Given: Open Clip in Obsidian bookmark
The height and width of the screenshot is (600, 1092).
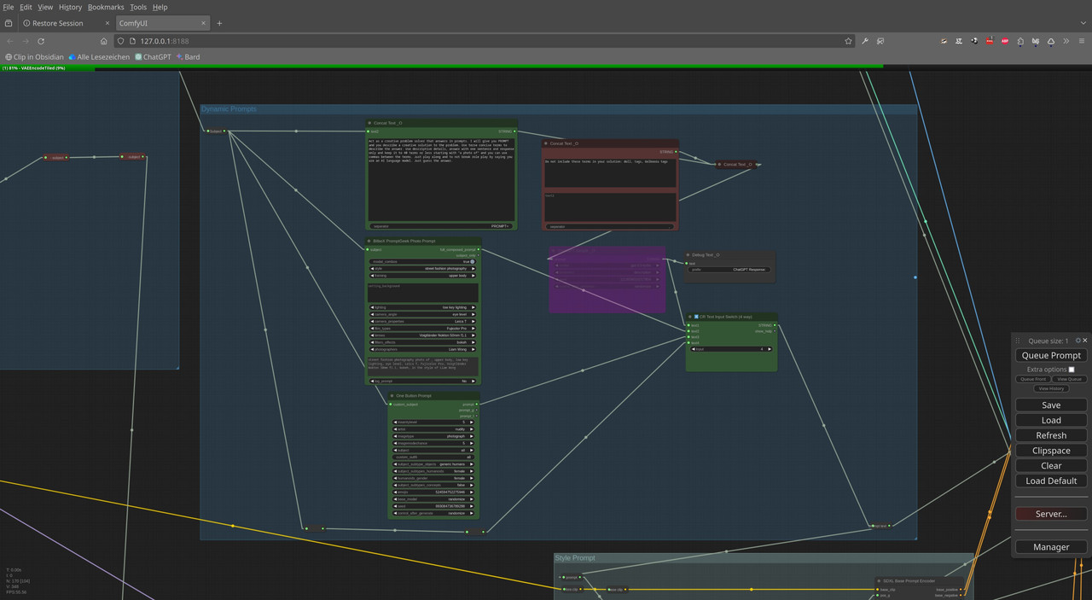Looking at the screenshot, I should click(34, 57).
